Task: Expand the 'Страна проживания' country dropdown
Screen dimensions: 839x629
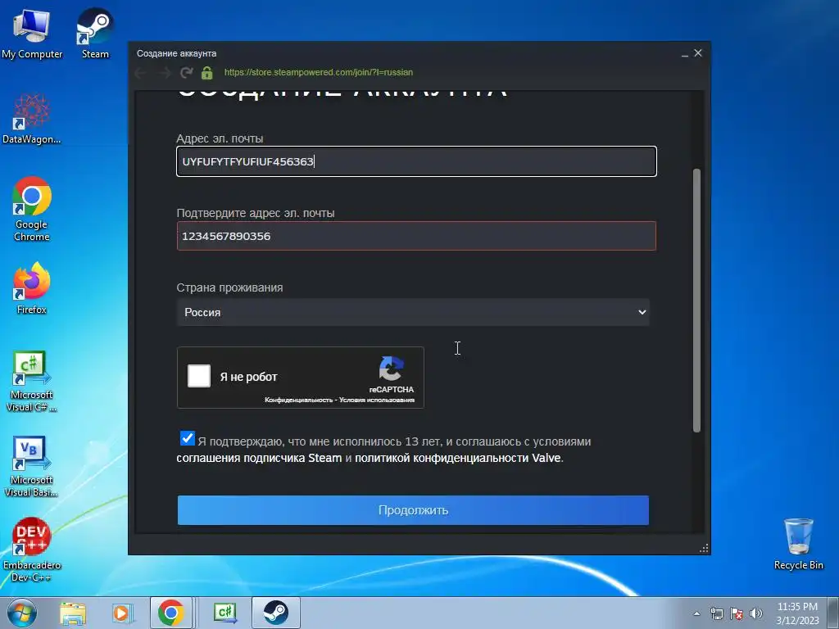Action: (x=413, y=312)
